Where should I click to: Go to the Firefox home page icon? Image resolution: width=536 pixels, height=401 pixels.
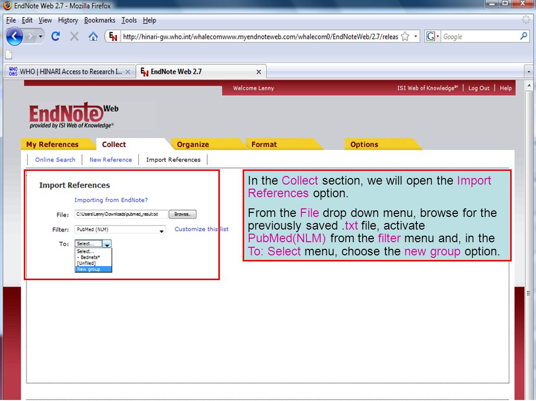click(93, 36)
